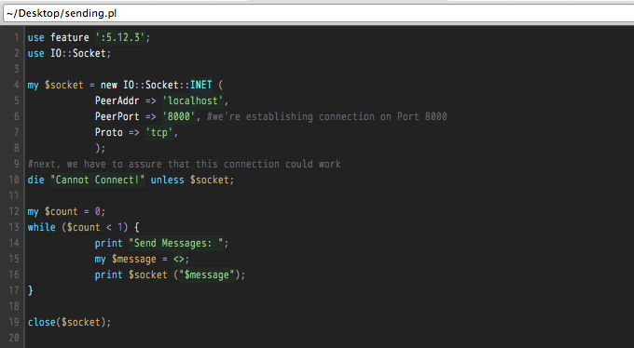
Task: Click the closing ');' on line 8
Action: tap(101, 148)
